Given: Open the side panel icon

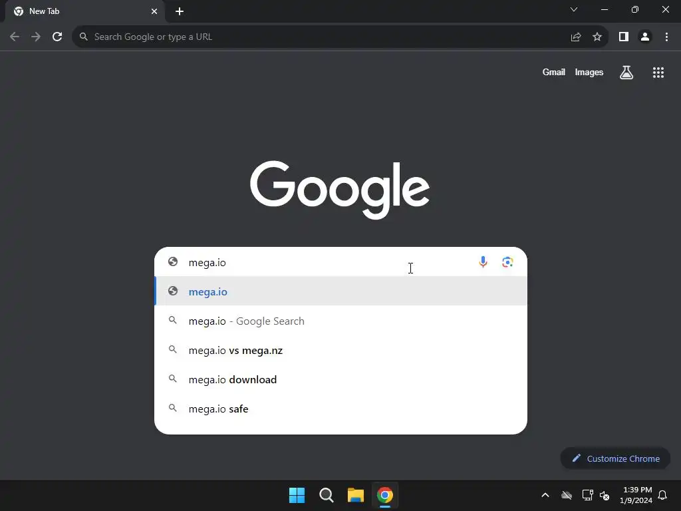Looking at the screenshot, I should (624, 37).
